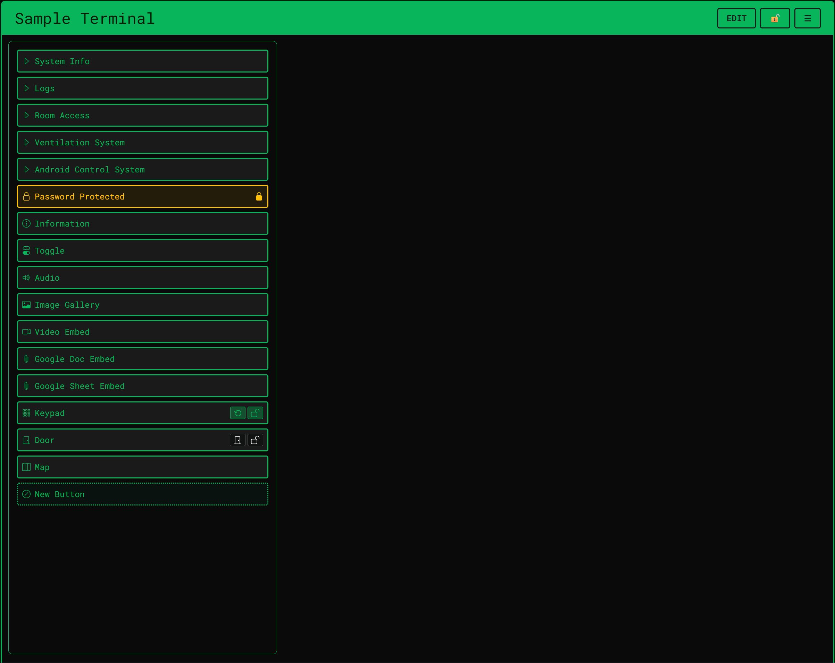Toggle the orange lock button in header
The width and height of the screenshot is (835, 663).
(775, 18)
